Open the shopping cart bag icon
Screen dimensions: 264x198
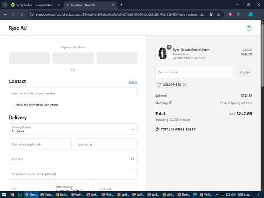click(249, 28)
